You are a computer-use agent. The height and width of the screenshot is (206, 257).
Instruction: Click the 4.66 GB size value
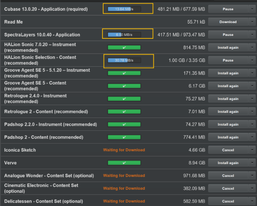click(197, 150)
